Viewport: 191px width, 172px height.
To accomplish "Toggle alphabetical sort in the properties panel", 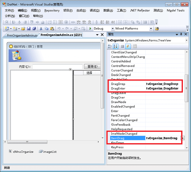I will 116,46.
